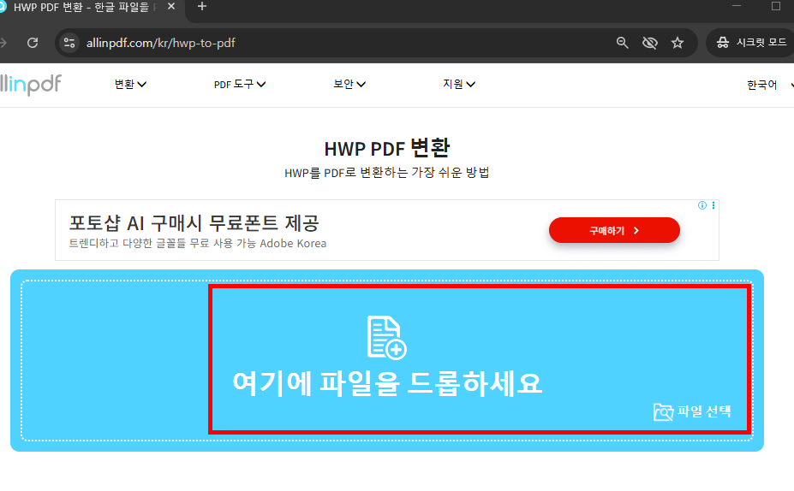Expand the 한국어 language dropdown
Screen dimensions: 794x491
(770, 85)
